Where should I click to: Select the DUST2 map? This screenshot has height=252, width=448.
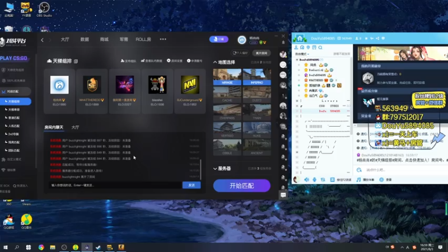point(257,95)
